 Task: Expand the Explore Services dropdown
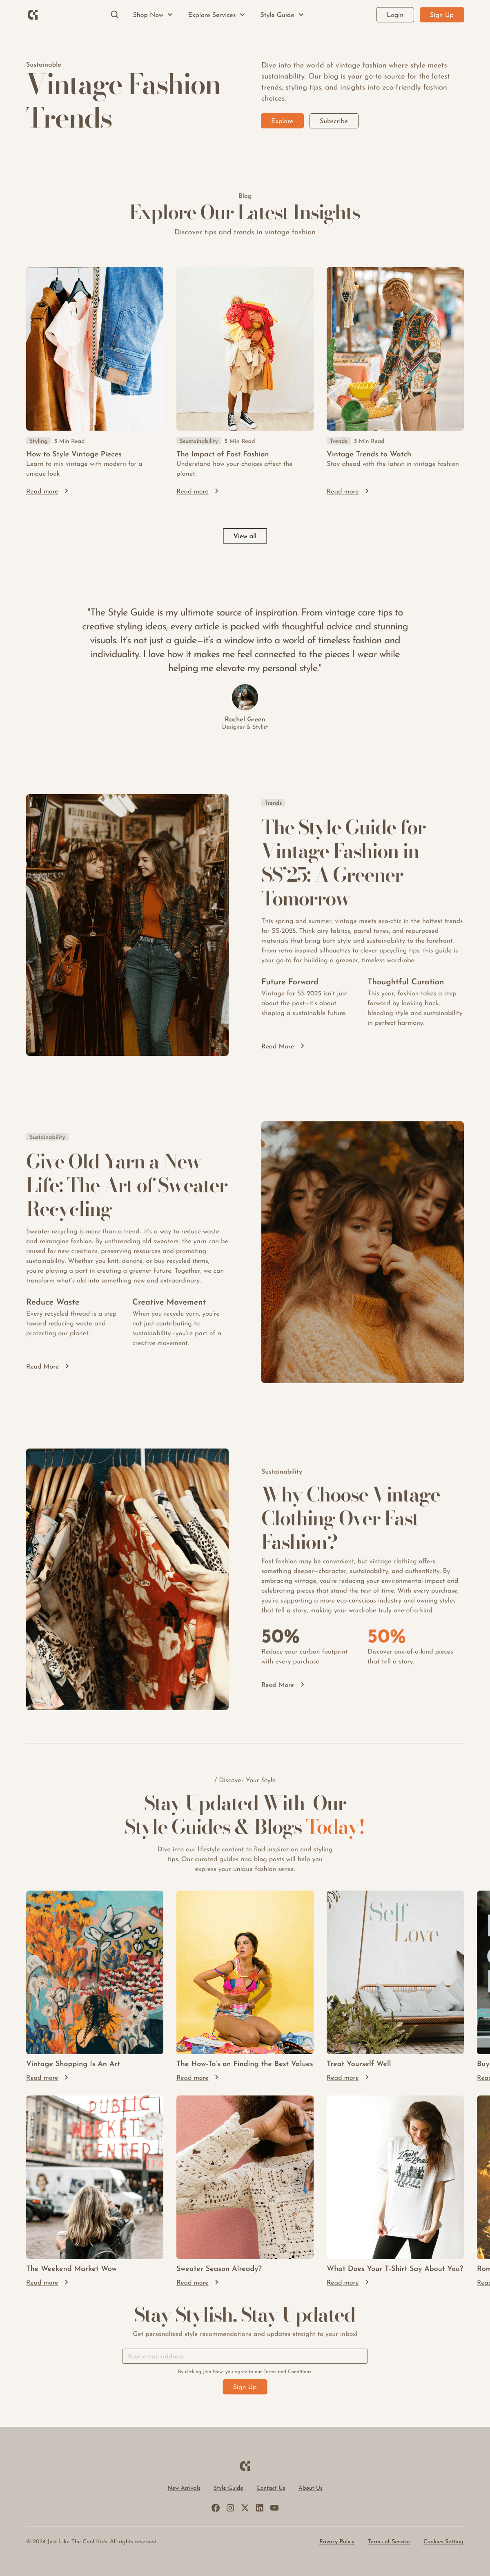tap(216, 15)
